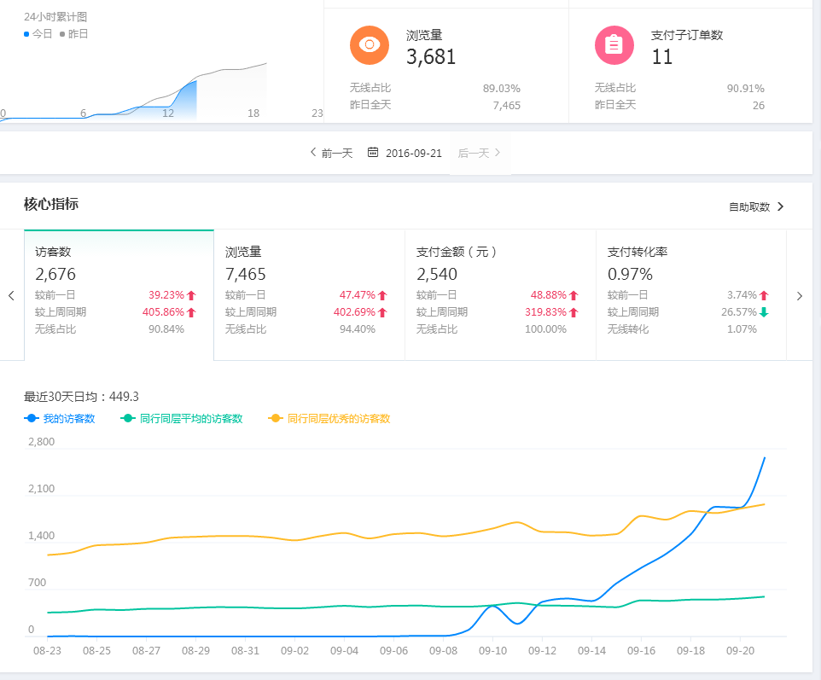821x680 pixels.
Task: Click the date text 2016-09-21
Action: click(414, 154)
